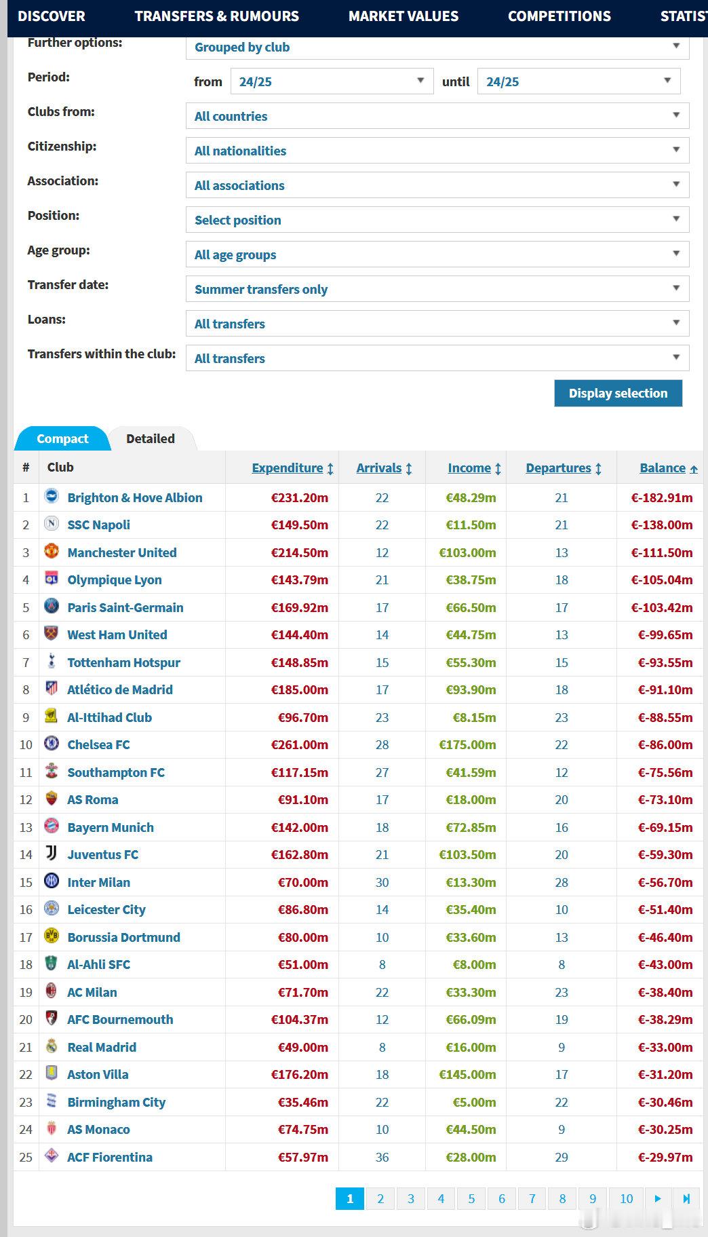The width and height of the screenshot is (708, 1237).
Task: Click Brighton expenditure value €231.20m
Action: click(300, 497)
